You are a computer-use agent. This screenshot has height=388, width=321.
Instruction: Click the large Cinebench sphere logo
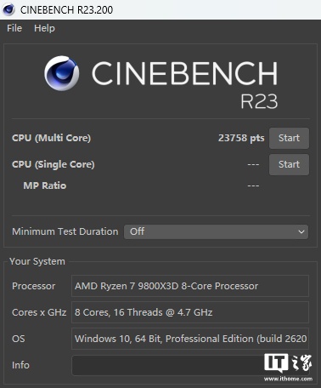pos(61,73)
